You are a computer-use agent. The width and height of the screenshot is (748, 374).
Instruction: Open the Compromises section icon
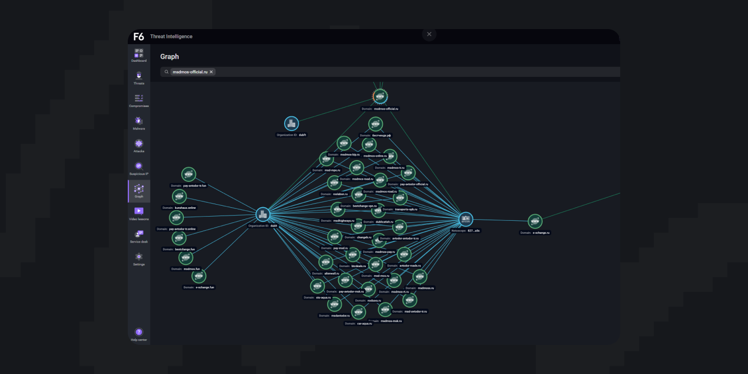coord(139,98)
